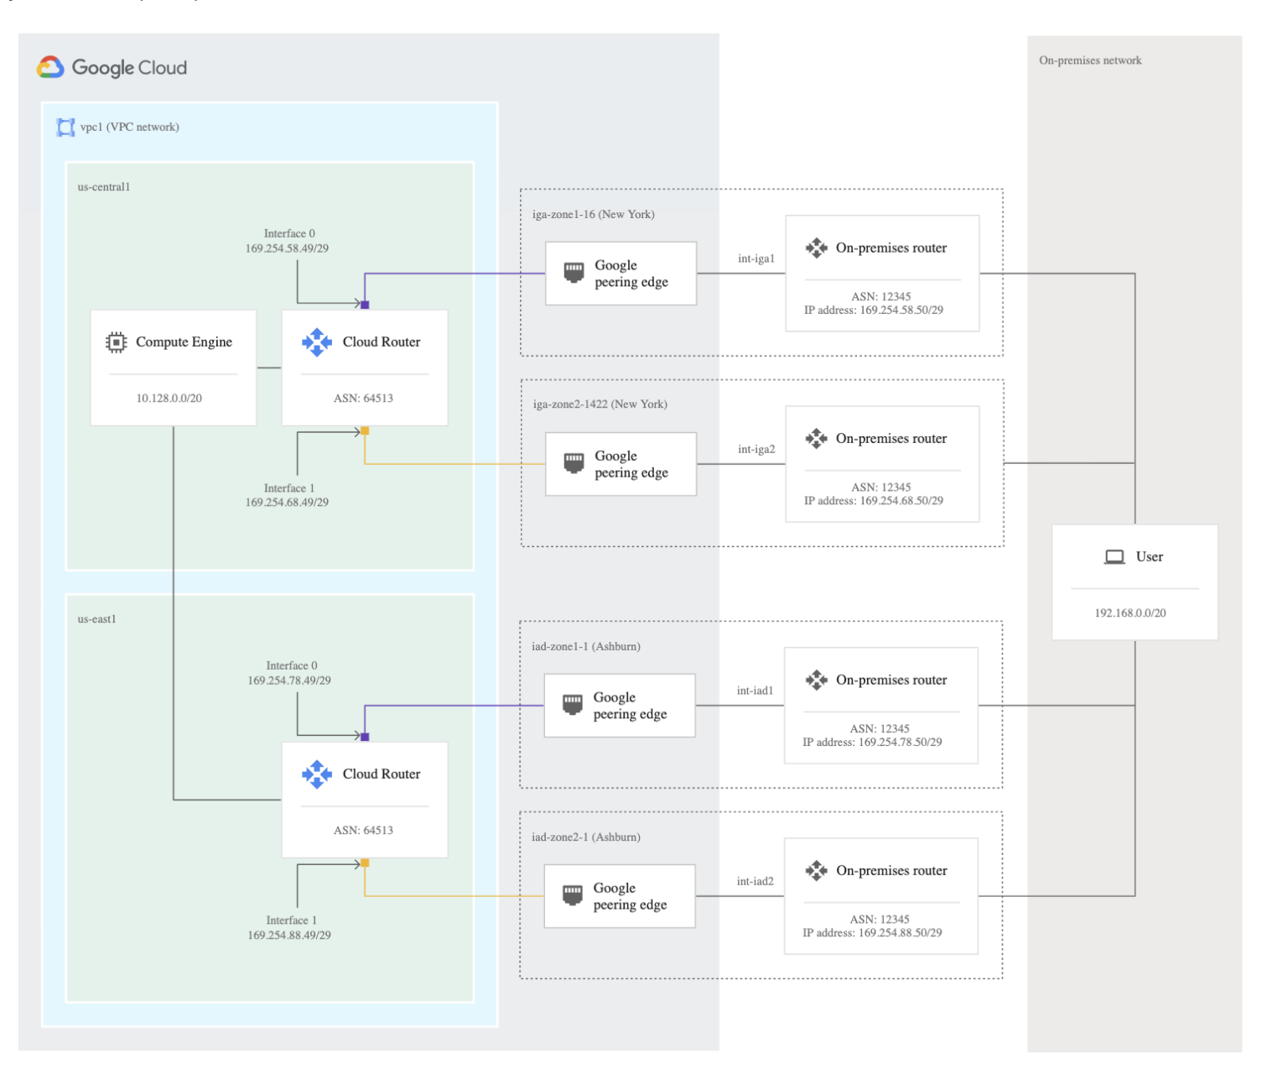Click the us-central1 Cloud Router icon

317,342
